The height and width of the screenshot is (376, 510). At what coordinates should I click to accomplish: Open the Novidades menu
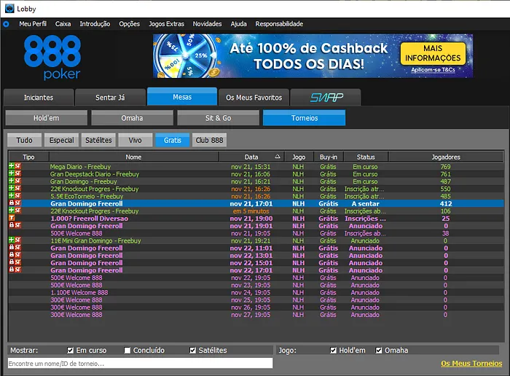[207, 24]
